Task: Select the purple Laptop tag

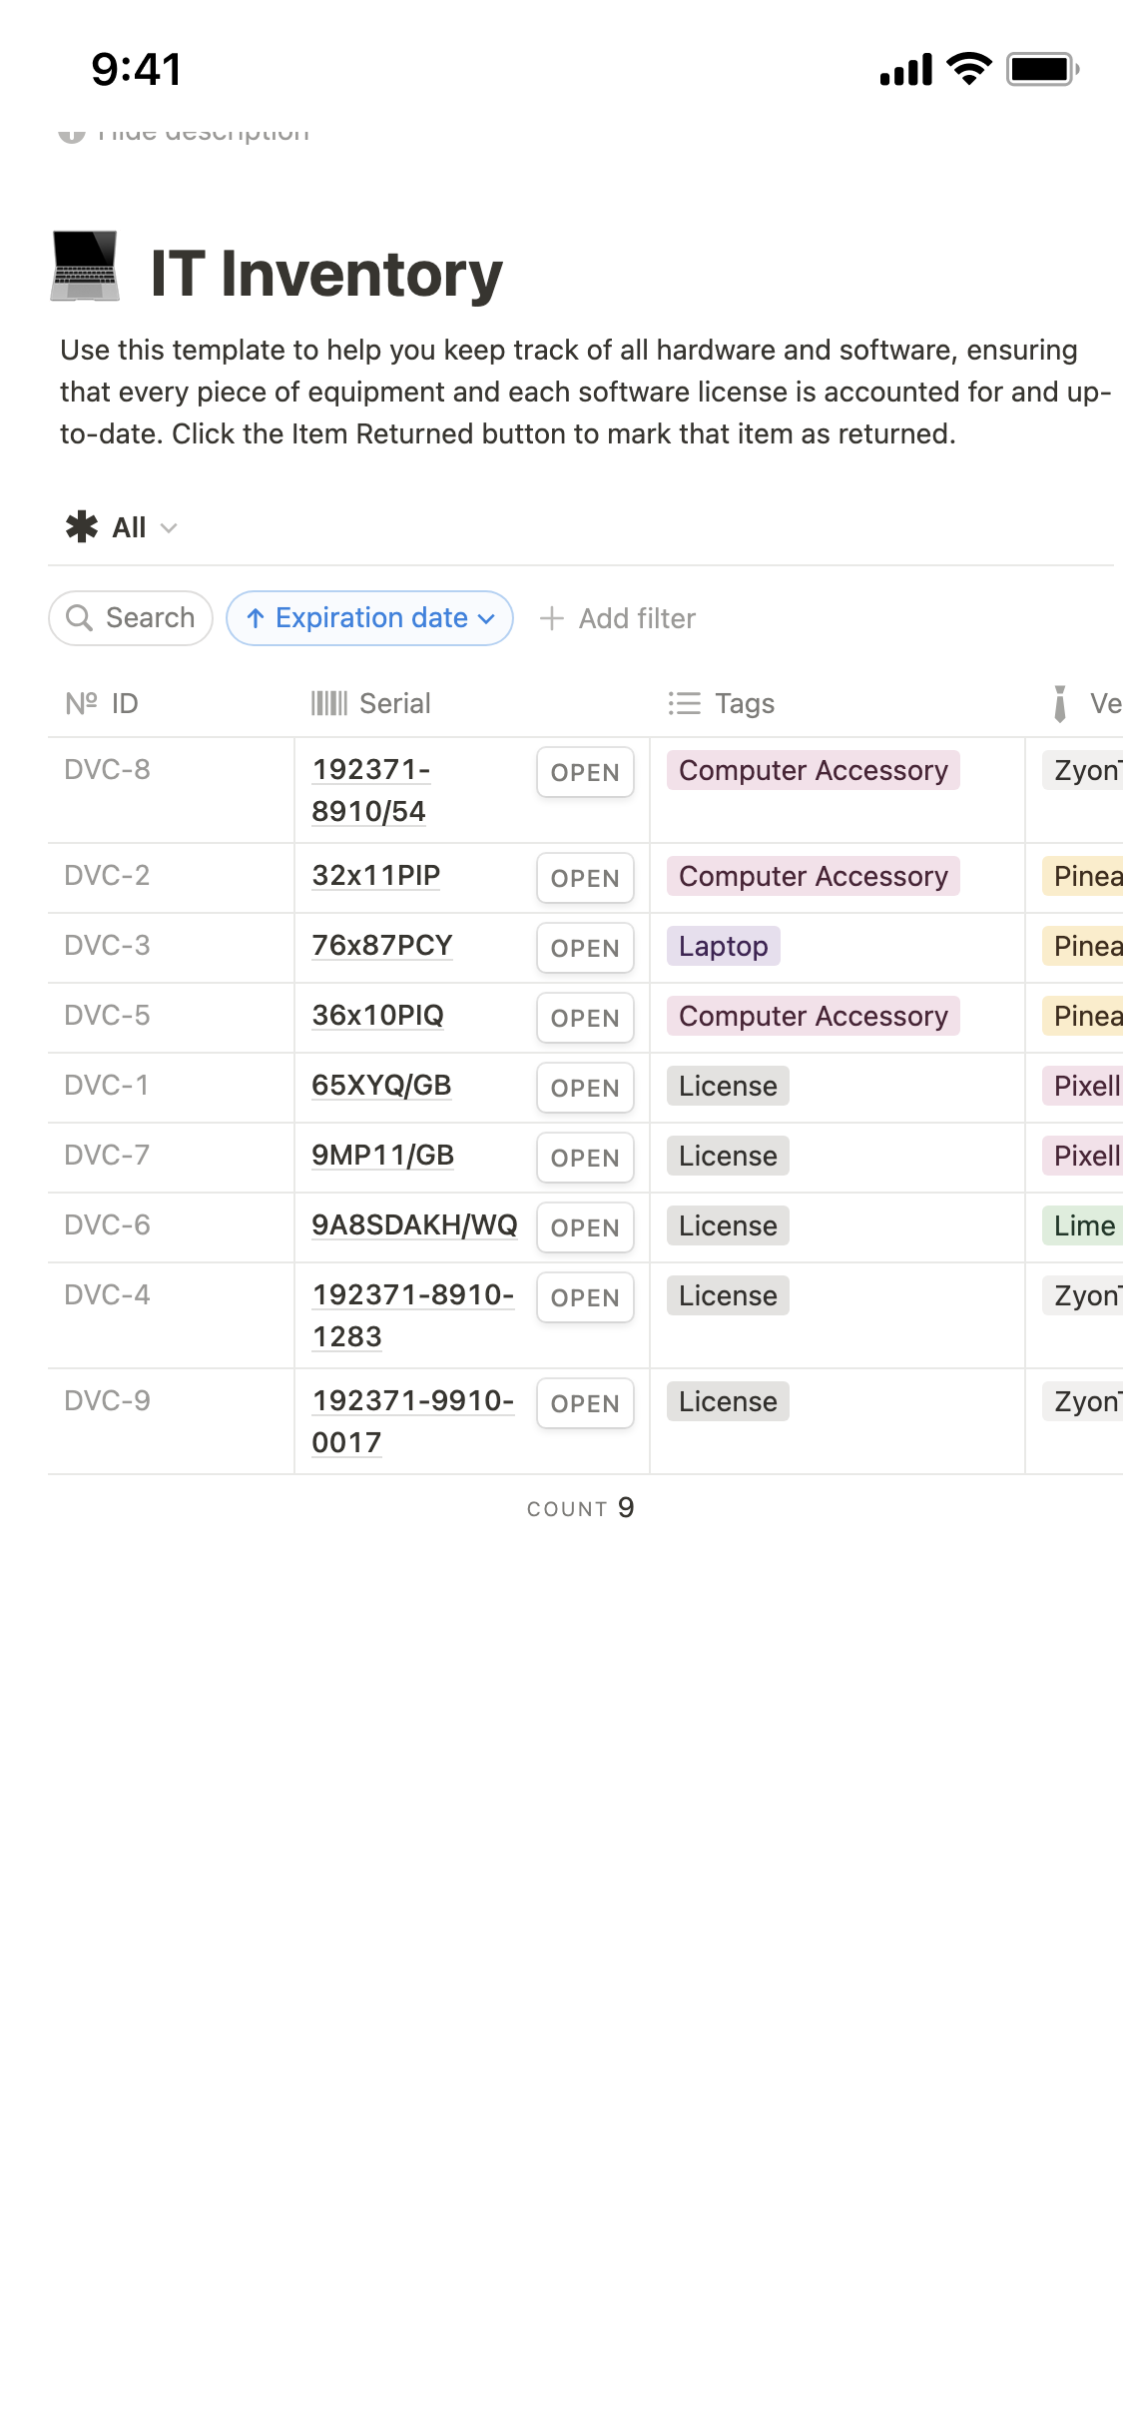Action: point(723,946)
